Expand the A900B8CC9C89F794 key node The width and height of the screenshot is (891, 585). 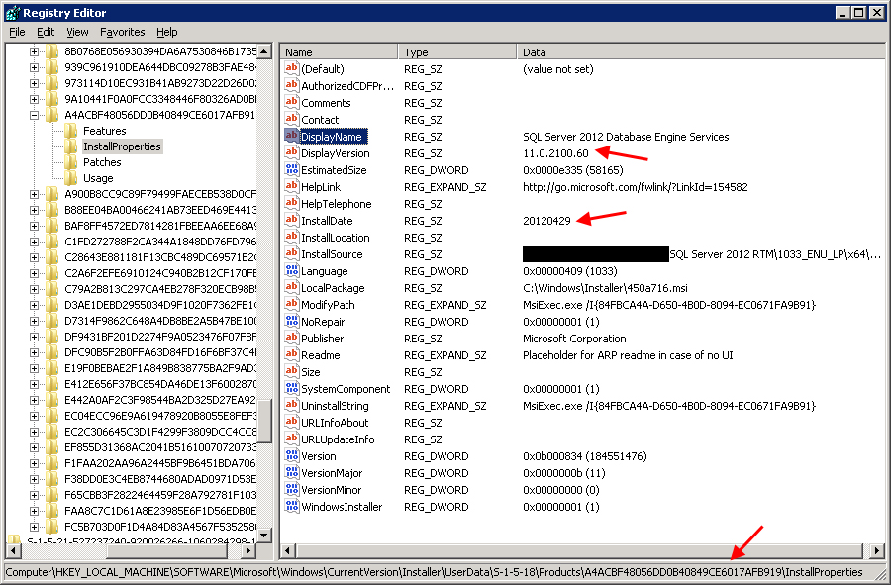pyautogui.click(x=34, y=194)
